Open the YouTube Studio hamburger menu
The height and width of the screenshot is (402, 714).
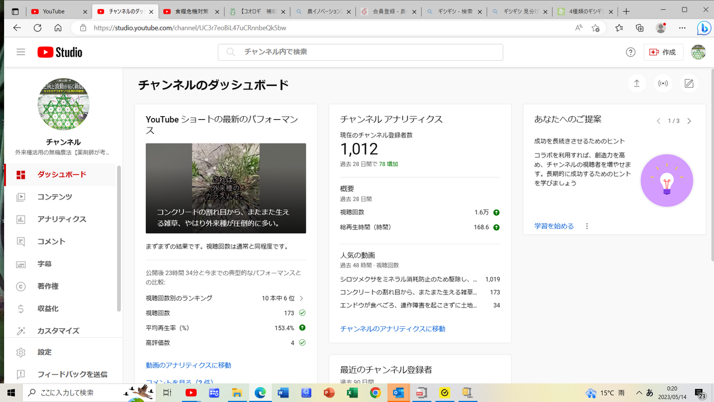pyautogui.click(x=21, y=52)
